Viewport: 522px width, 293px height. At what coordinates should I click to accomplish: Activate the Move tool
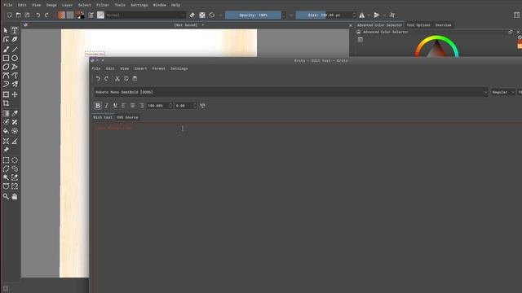tap(15, 94)
